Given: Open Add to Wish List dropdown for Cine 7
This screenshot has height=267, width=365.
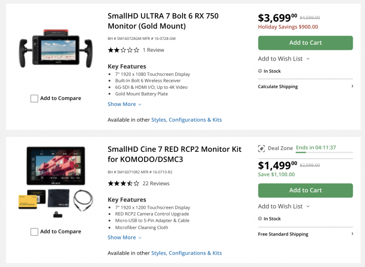Looking at the screenshot, I should (x=284, y=206).
